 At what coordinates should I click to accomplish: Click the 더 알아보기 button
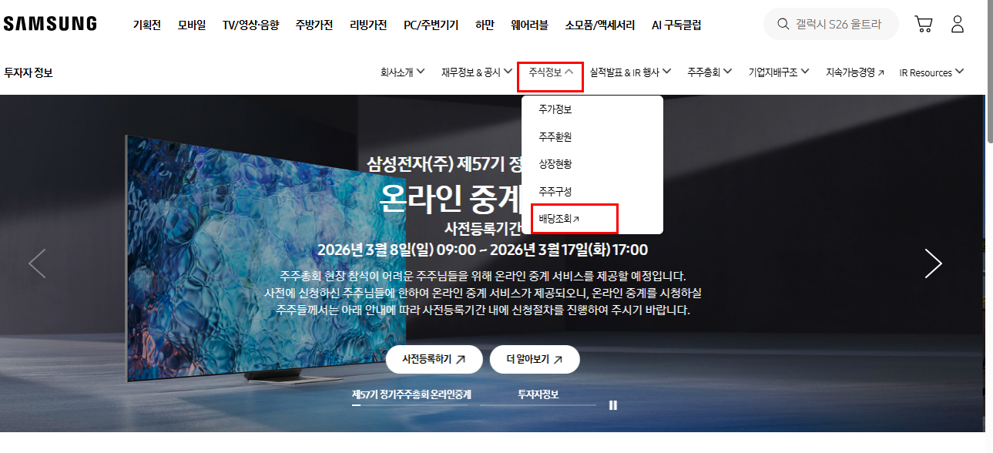pos(535,359)
